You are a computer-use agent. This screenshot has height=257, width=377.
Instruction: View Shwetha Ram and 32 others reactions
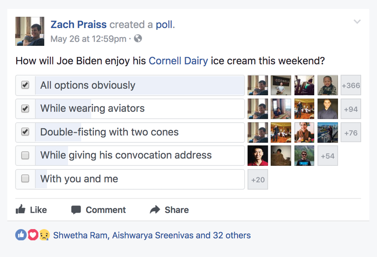pos(152,235)
